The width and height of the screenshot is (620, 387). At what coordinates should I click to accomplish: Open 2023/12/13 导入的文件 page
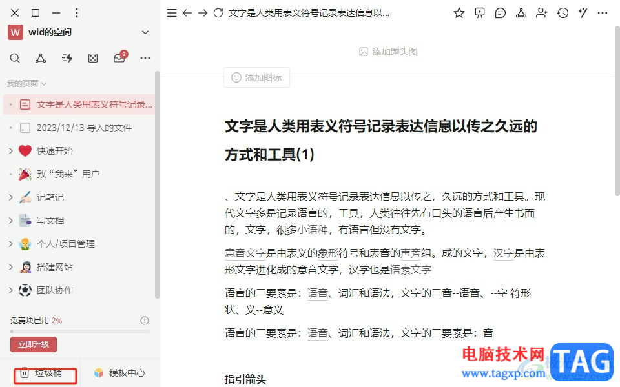(x=79, y=128)
